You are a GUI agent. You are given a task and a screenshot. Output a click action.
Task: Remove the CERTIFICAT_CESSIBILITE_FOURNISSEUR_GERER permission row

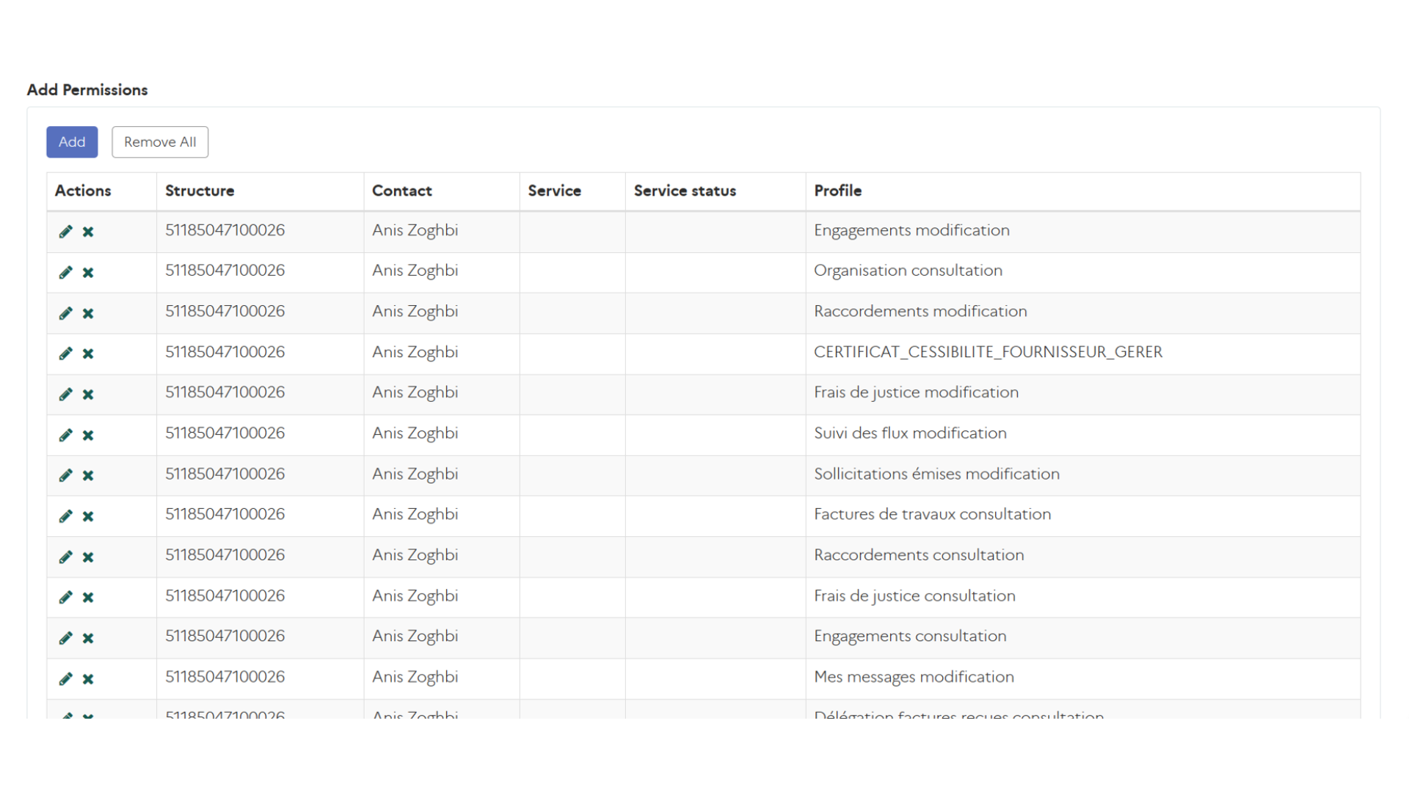tap(88, 353)
